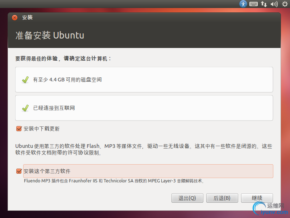Click the 继续 button
Viewport: 290px width, 218px height.
click(x=257, y=198)
